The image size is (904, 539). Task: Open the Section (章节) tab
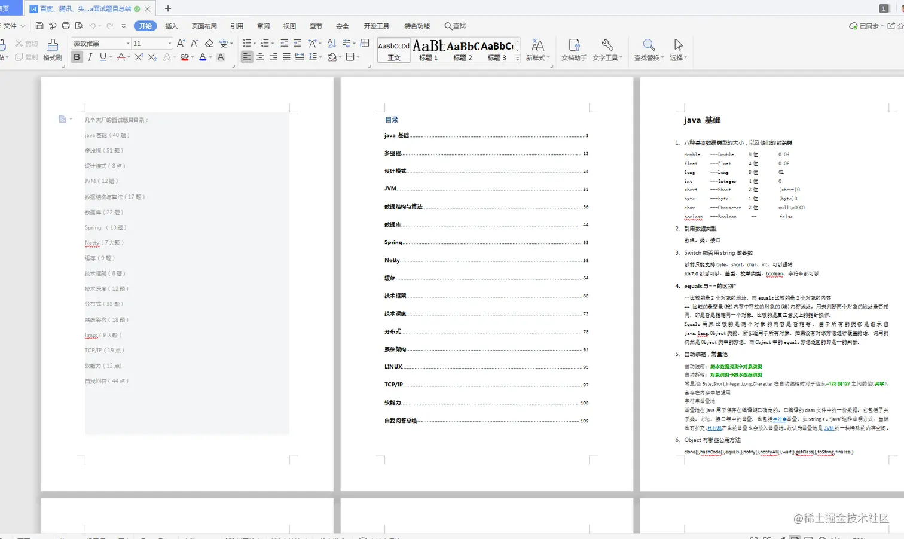click(316, 26)
